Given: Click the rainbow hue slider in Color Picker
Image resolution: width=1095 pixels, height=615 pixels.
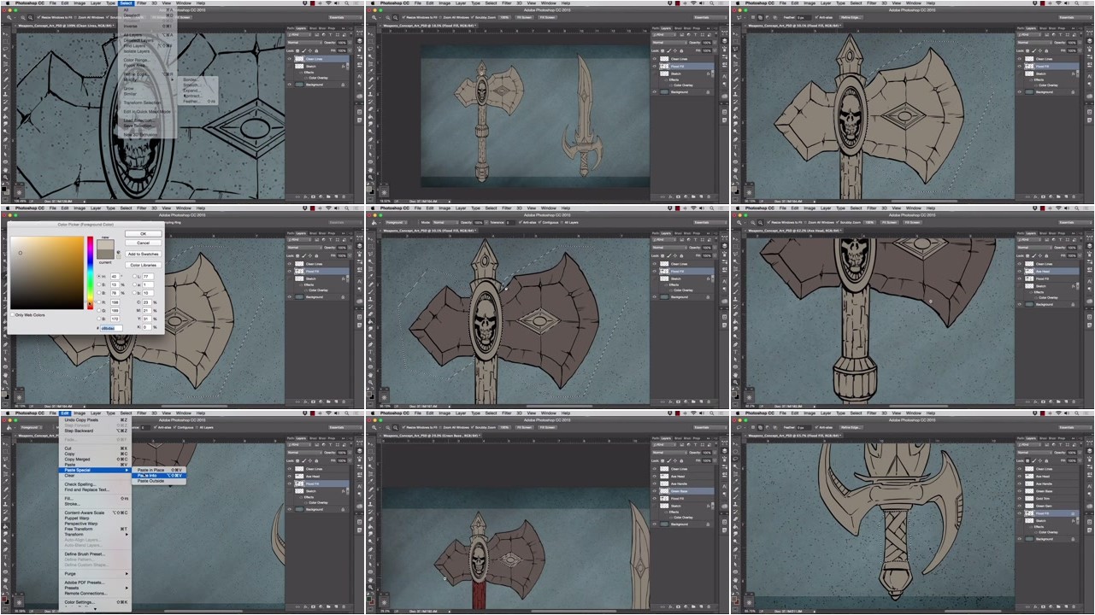Looking at the screenshot, I should point(90,272).
